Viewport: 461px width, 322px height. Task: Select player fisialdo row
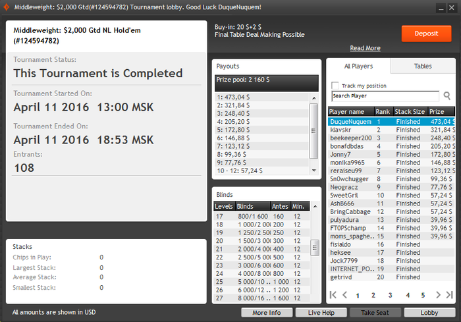[391, 244]
